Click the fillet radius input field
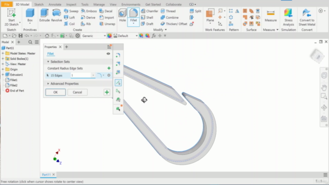The height and width of the screenshot is (185, 329). (81, 76)
